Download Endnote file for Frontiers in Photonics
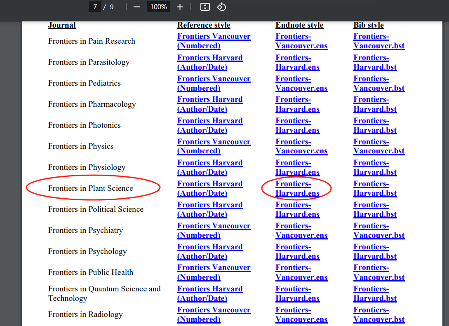Viewport: 449px width, 326px height. click(x=298, y=125)
